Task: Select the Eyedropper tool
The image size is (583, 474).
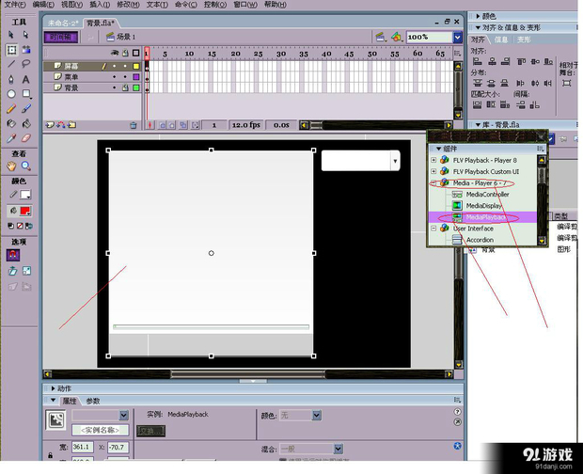Action: (x=11, y=138)
